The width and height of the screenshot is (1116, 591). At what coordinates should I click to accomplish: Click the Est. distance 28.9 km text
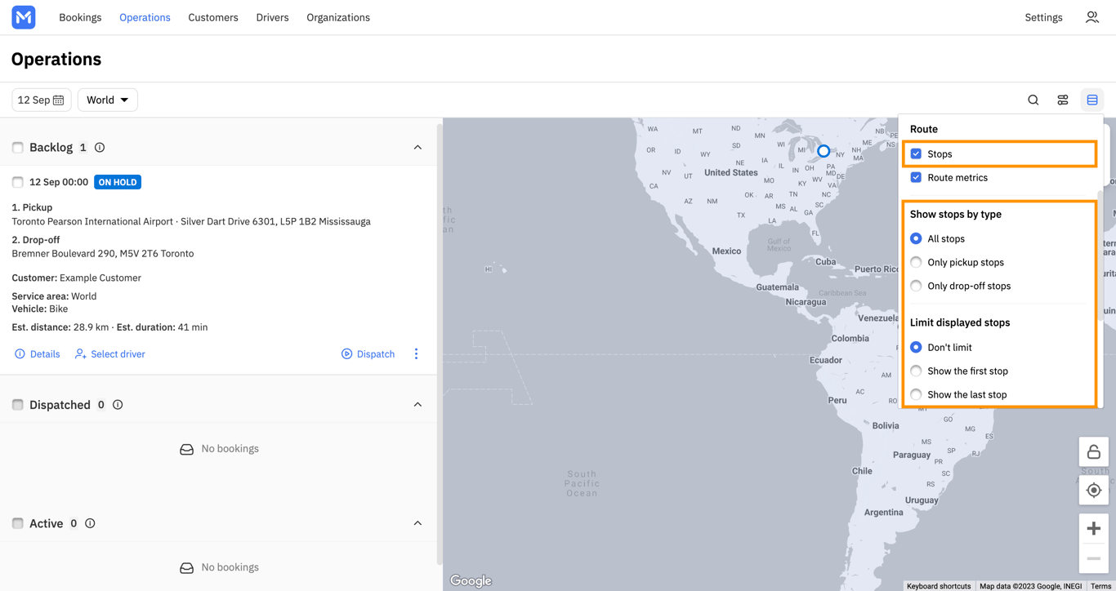(60, 327)
